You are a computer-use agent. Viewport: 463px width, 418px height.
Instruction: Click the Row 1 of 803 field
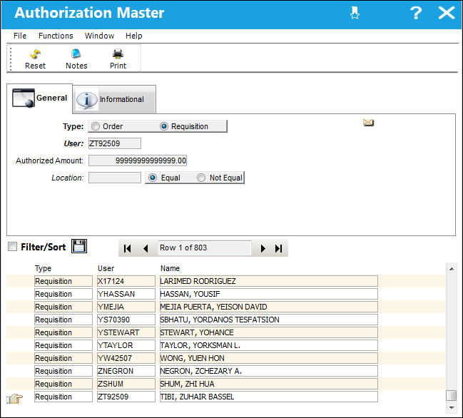click(x=204, y=248)
